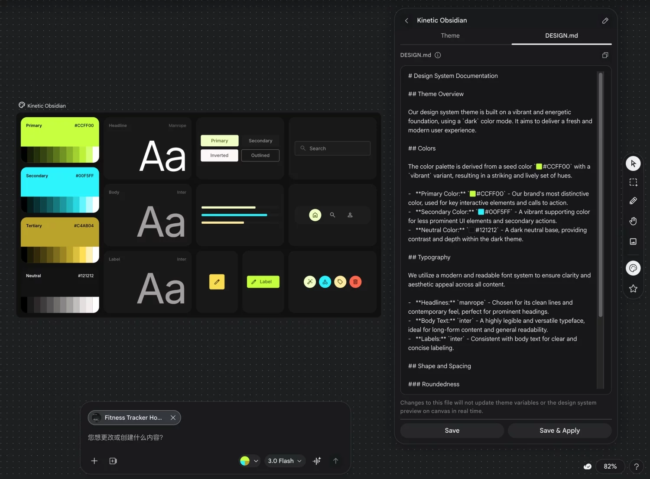Choose the pencil edit tool in sidebar
650x479 pixels.
633,201
